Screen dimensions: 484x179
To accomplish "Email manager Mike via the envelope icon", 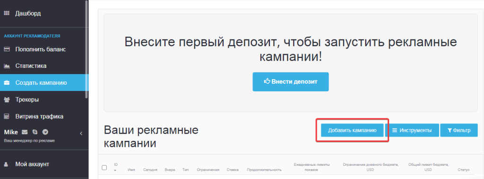I will [x=25, y=132].
